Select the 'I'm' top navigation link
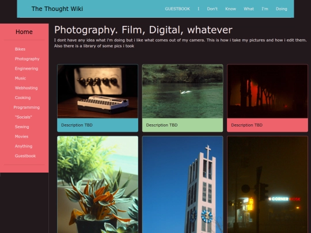311x233 pixels. (x=265, y=9)
